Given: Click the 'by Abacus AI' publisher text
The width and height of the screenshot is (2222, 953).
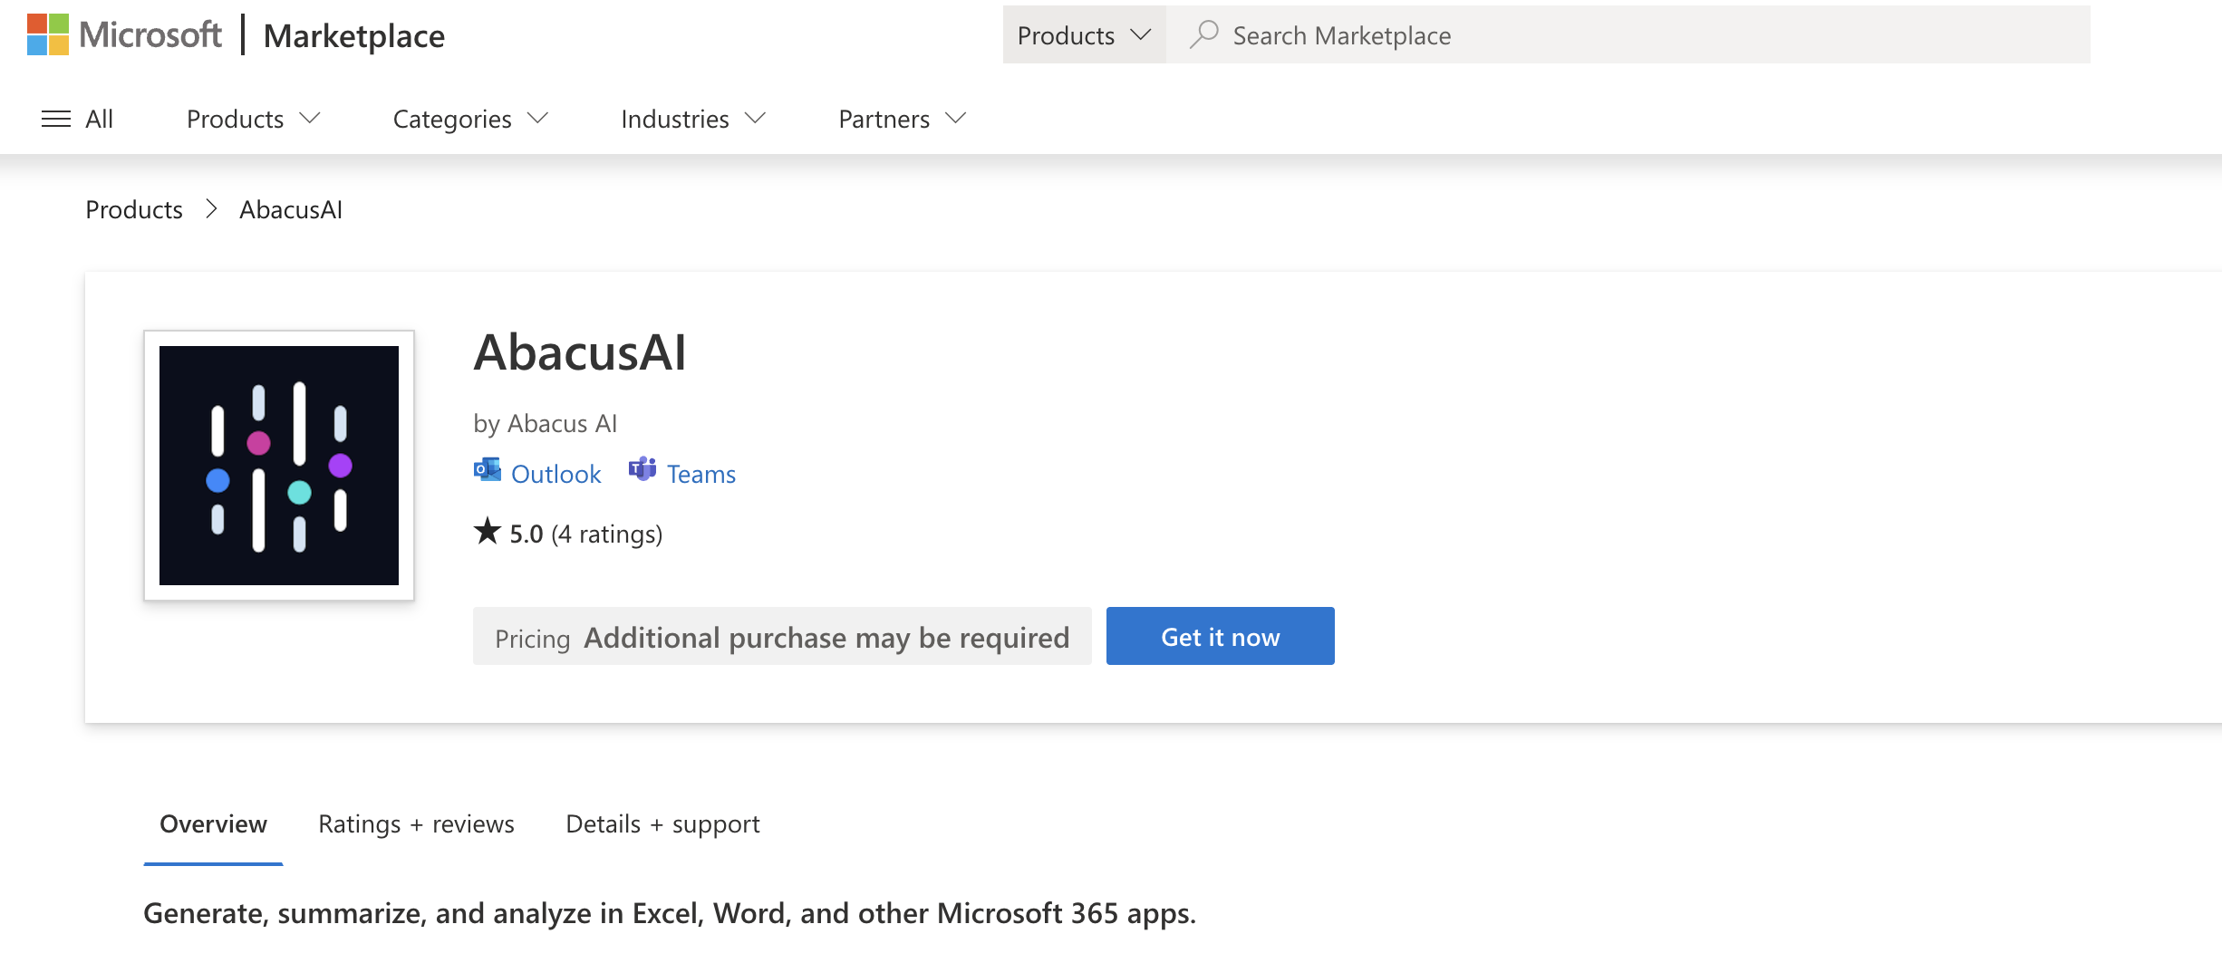Looking at the screenshot, I should [x=545, y=423].
